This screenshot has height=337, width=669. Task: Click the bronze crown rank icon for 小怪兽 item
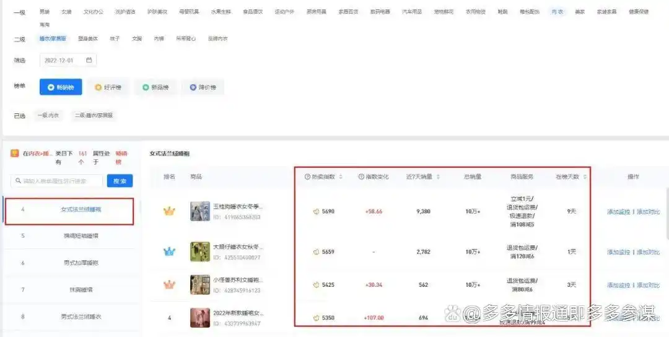169,284
